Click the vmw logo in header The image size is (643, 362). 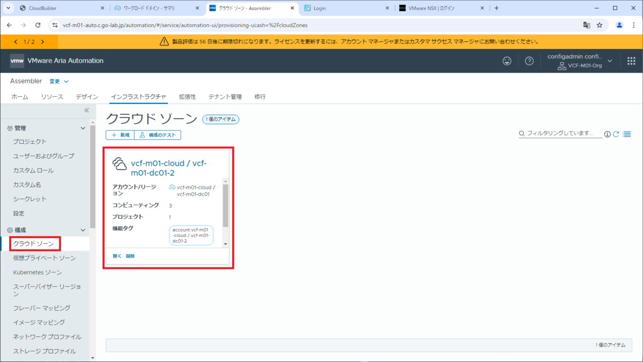click(17, 61)
